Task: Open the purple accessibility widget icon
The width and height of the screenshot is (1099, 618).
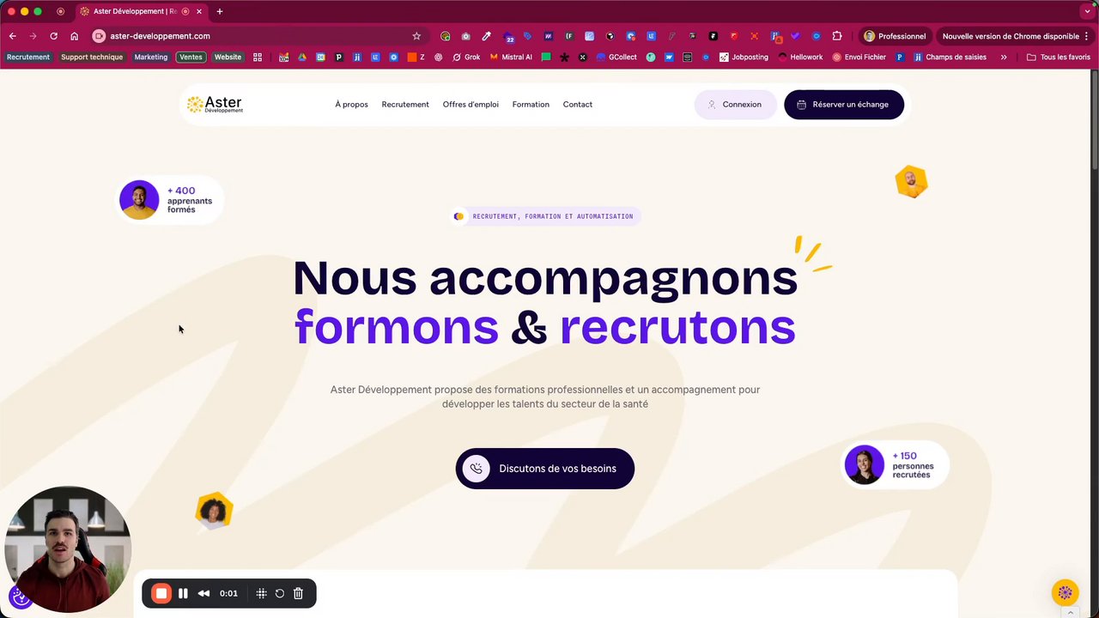Action: pyautogui.click(x=20, y=597)
